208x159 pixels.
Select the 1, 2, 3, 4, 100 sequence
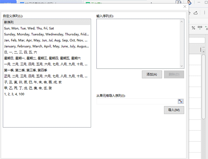(14, 94)
